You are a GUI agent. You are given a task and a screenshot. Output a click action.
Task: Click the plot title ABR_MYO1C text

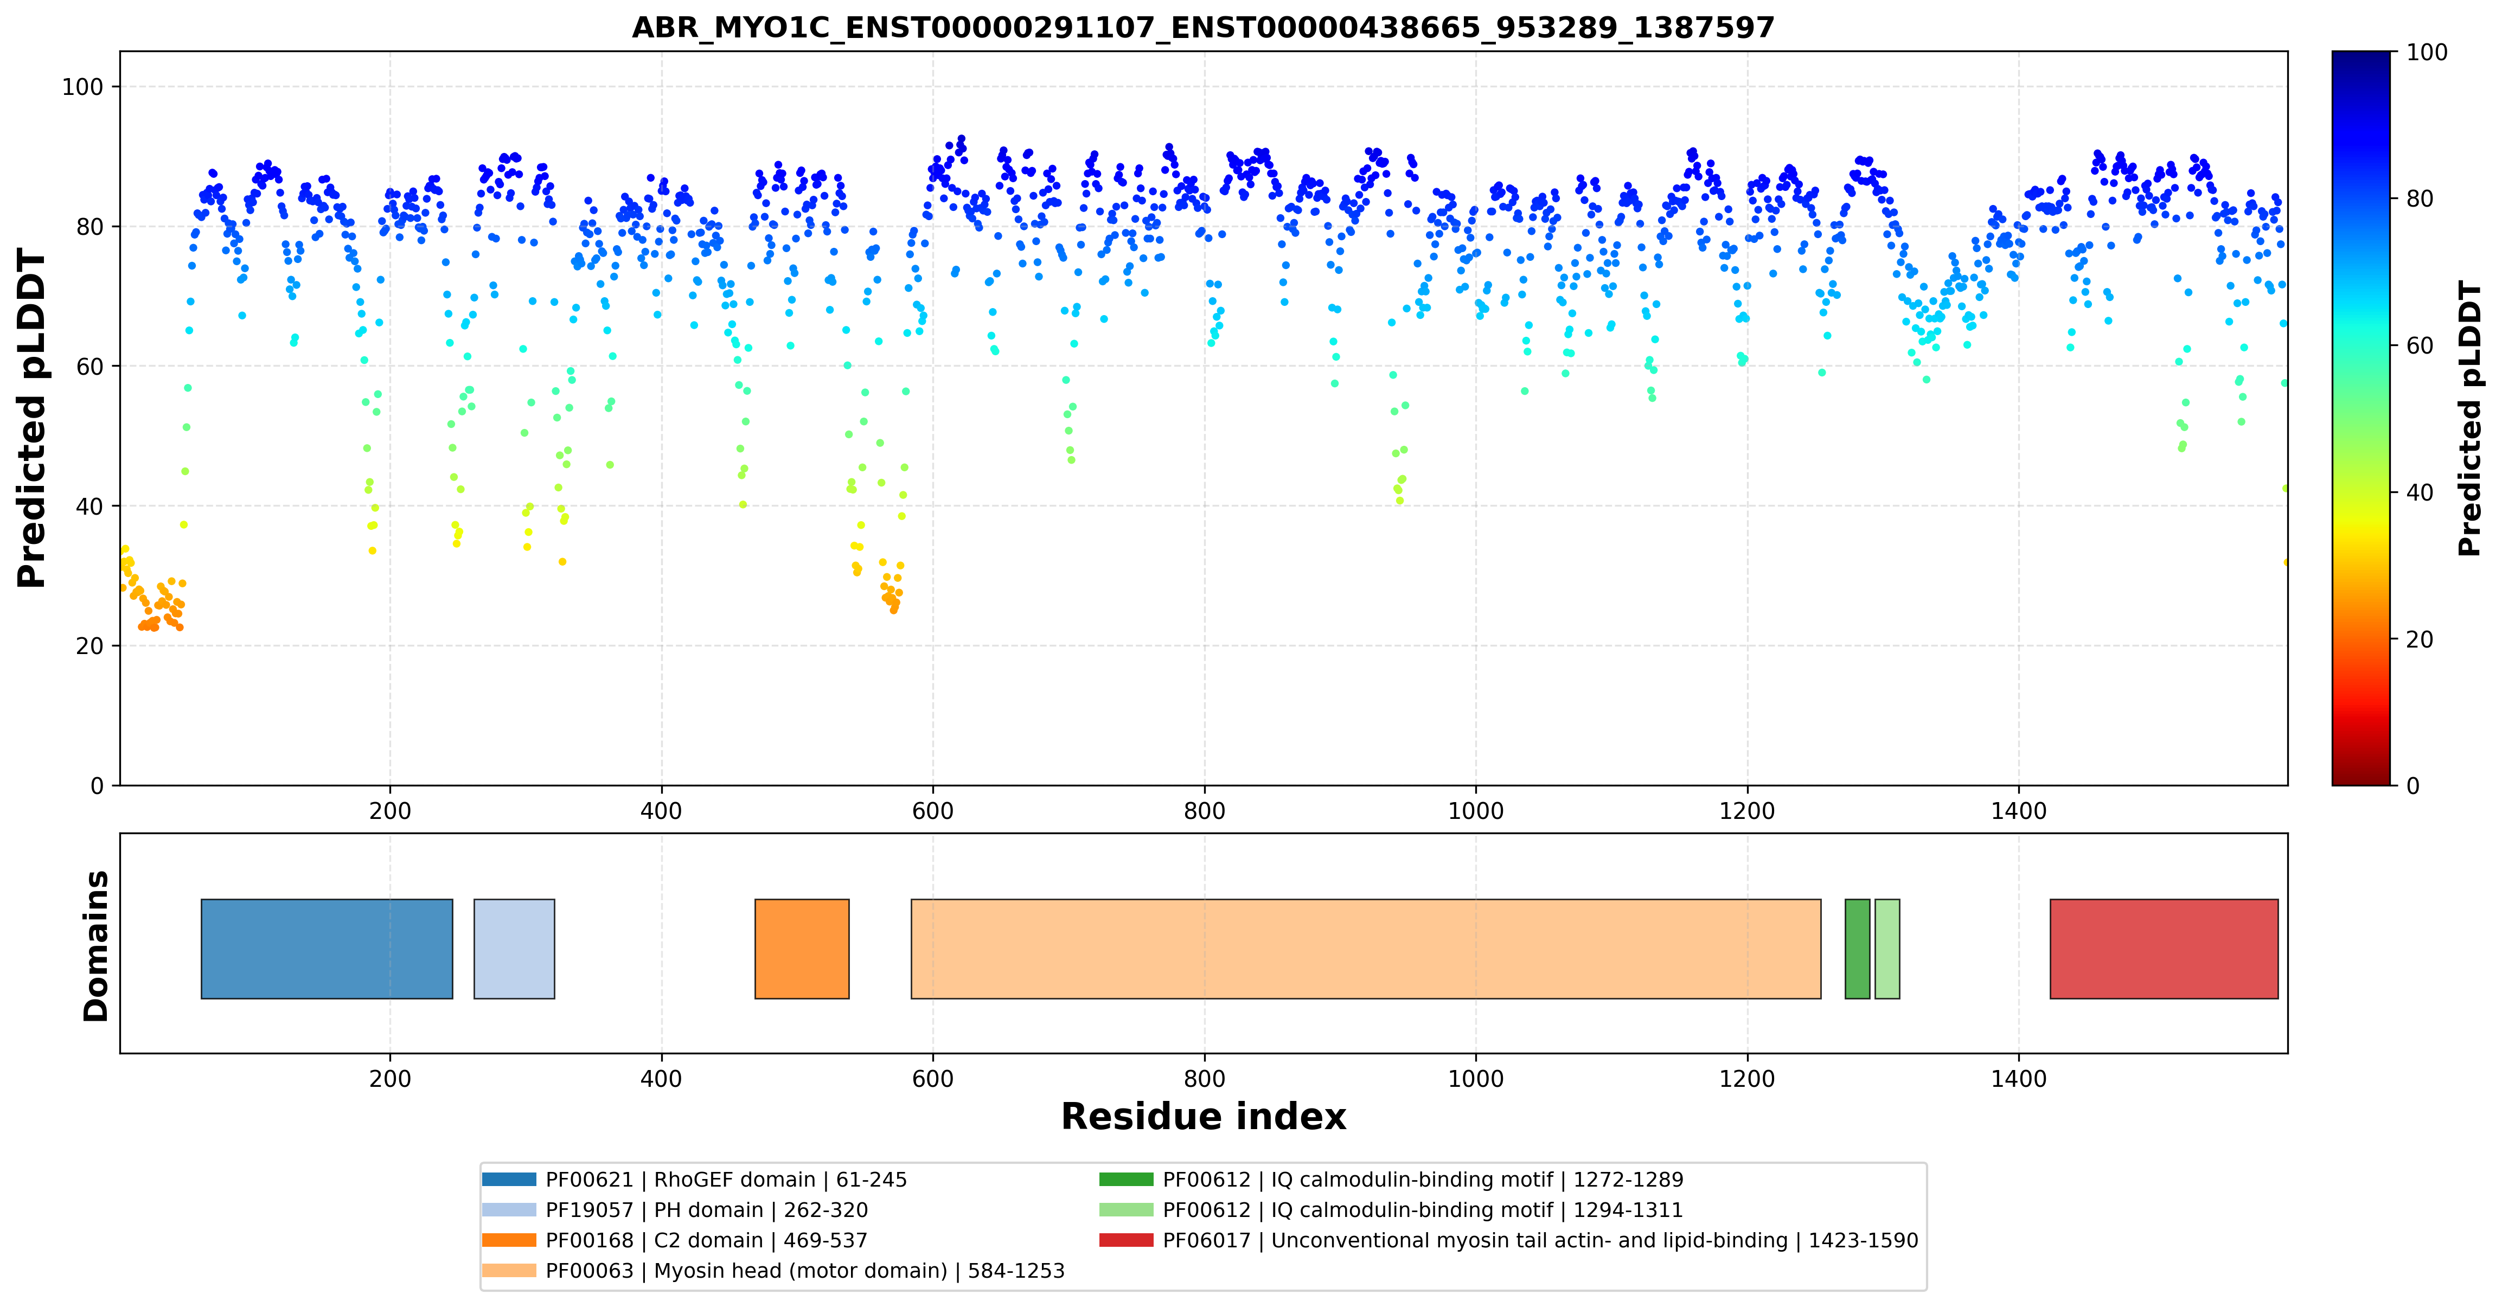[1204, 27]
